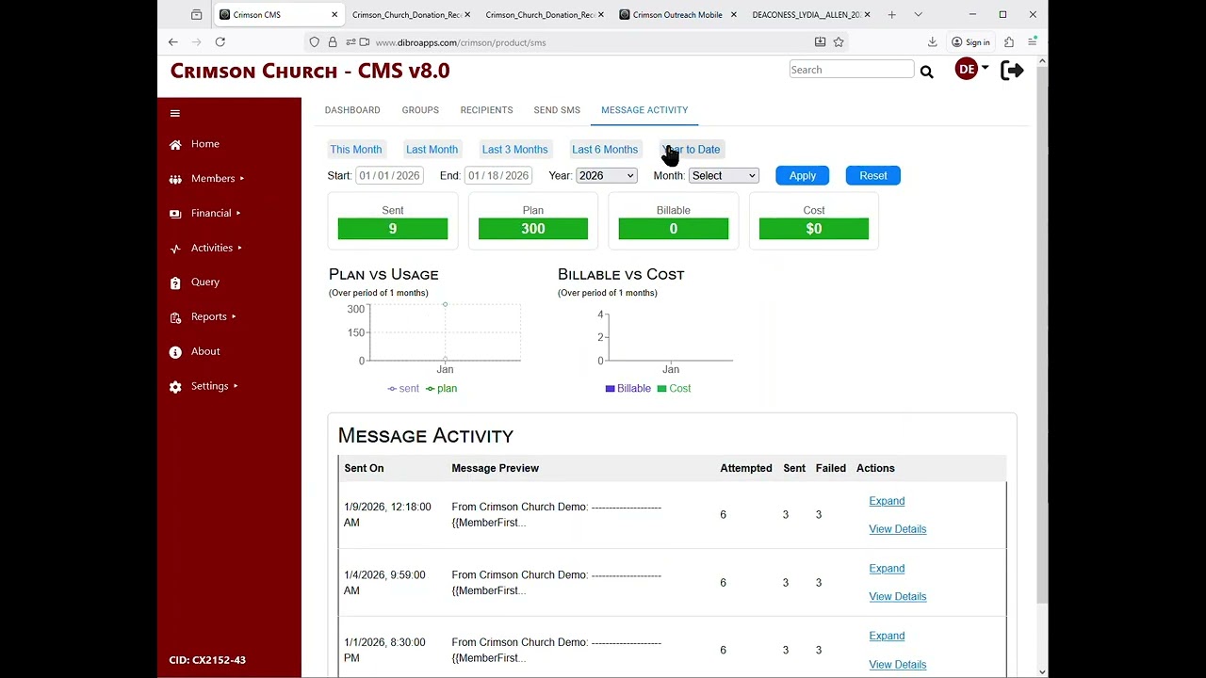
Task: Select the Message Activity tab
Action: click(x=644, y=110)
